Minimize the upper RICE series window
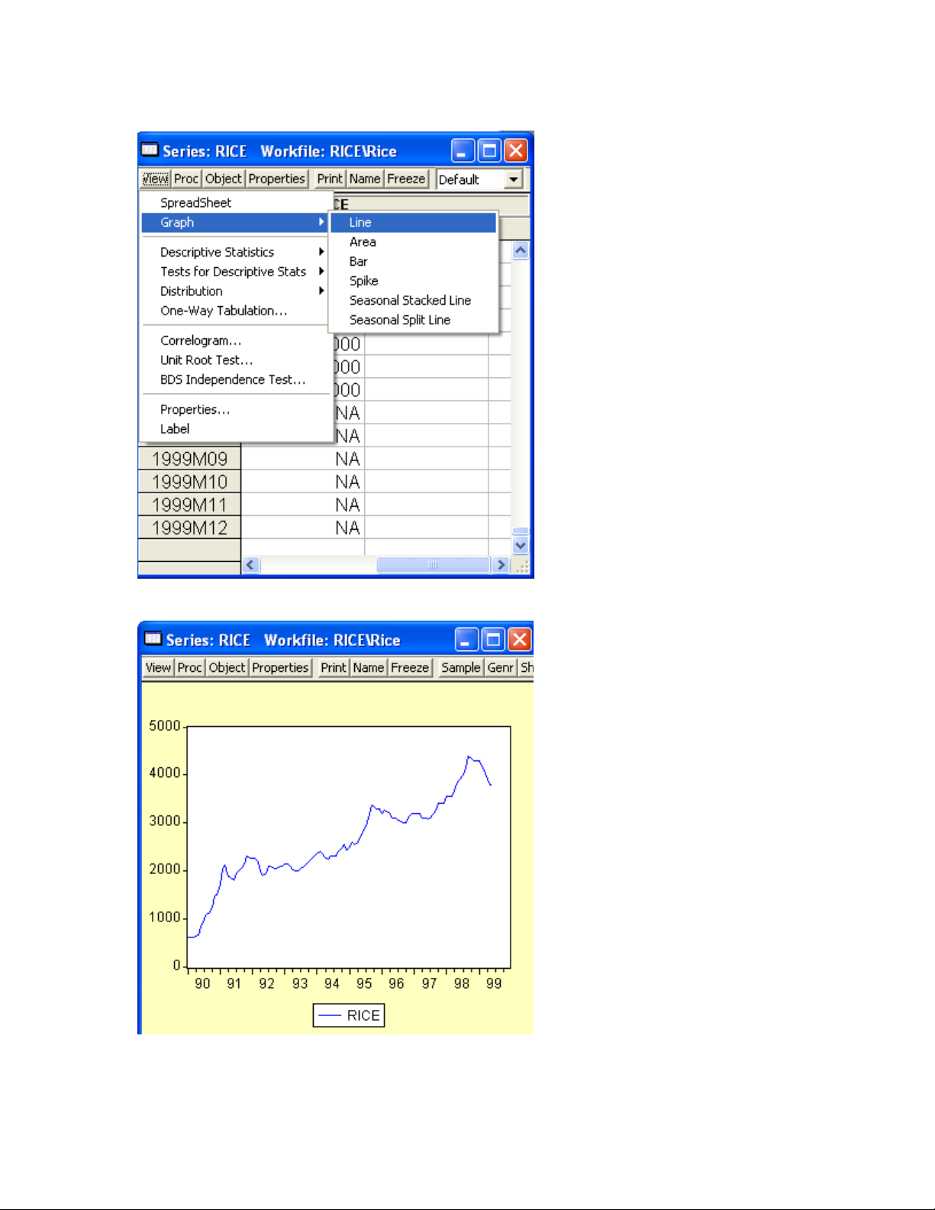935x1210 pixels. click(x=463, y=150)
